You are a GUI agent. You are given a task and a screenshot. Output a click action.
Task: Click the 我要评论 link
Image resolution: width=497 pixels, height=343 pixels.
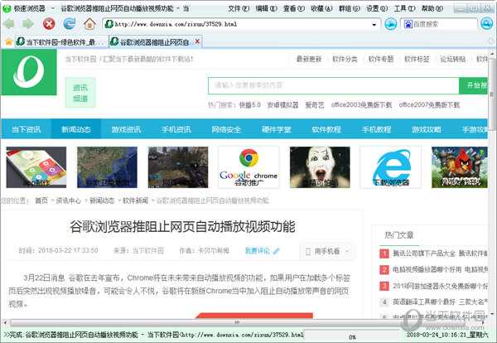pos(257,251)
